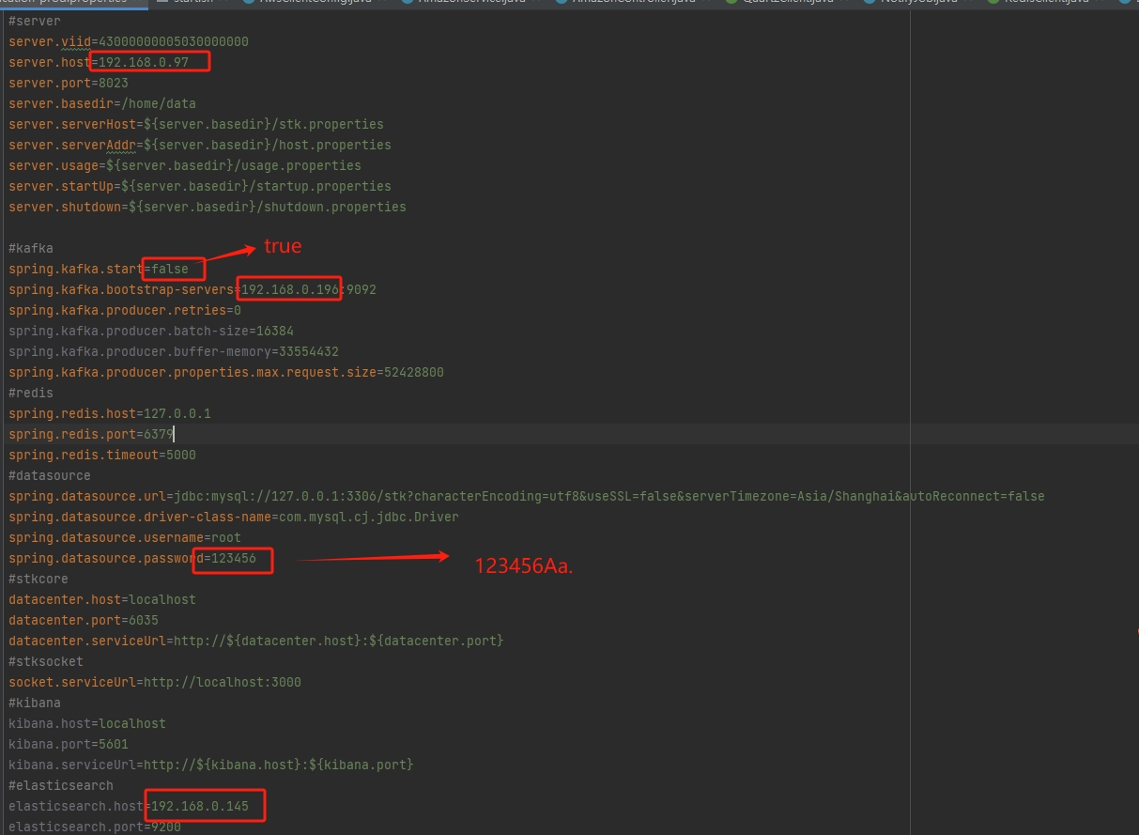Click the spring.redis.timeout=5000 line

(x=102, y=455)
